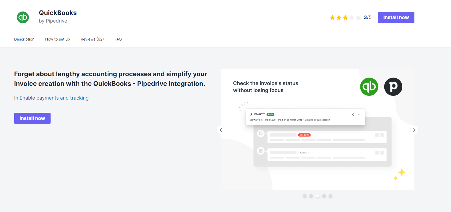Click the paper plane icon beside INV-0623

[251, 114]
